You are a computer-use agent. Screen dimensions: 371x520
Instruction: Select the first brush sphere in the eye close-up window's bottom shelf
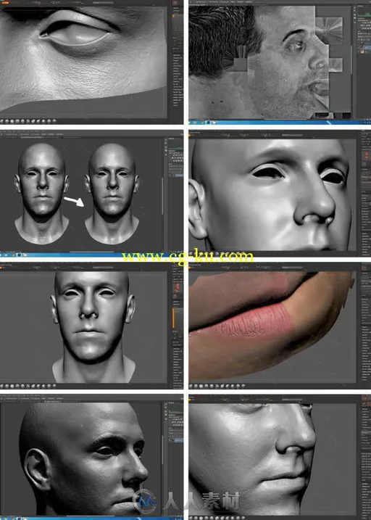1,121
